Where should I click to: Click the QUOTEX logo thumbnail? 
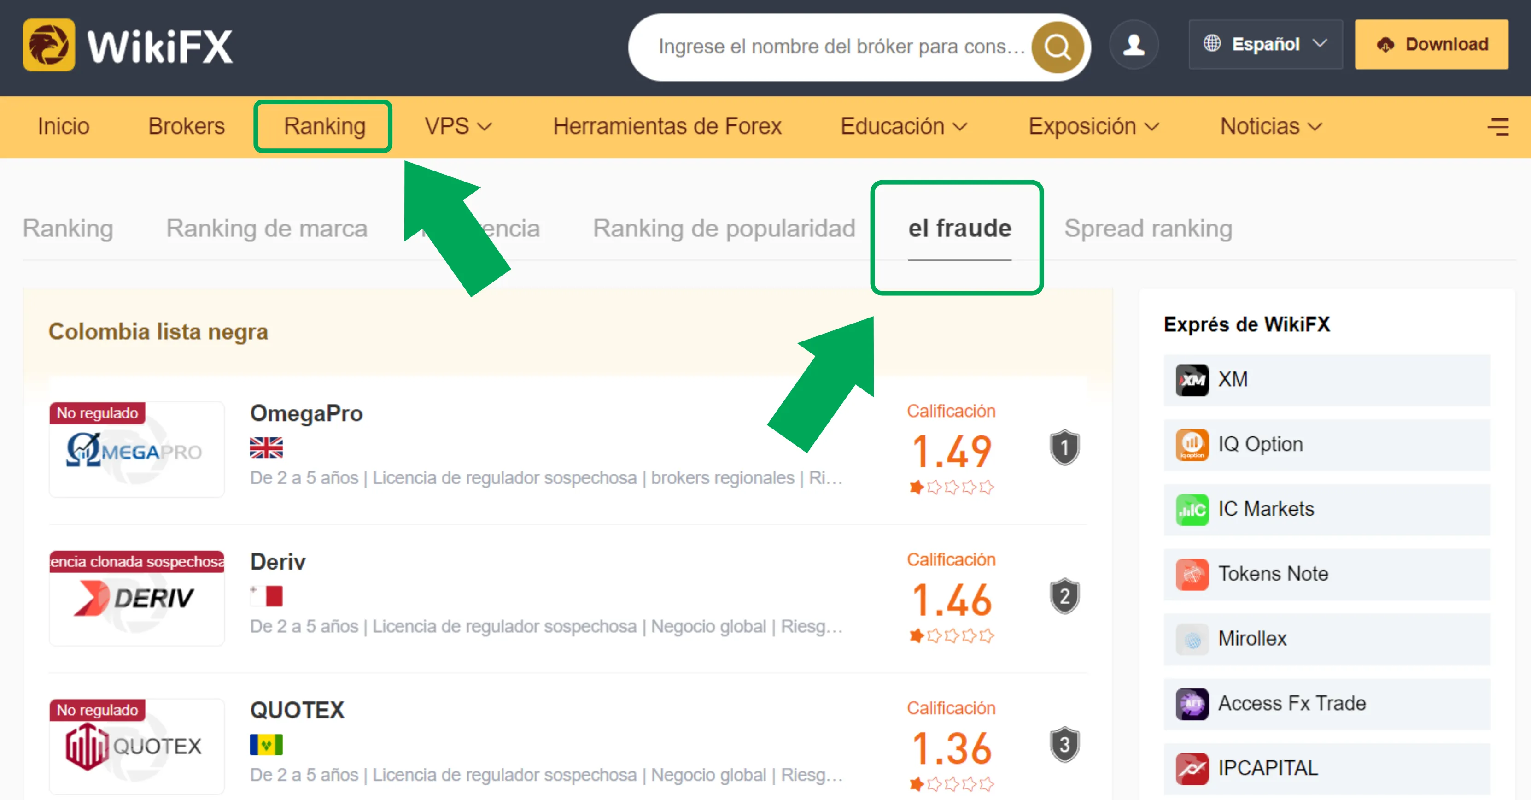[x=137, y=747]
